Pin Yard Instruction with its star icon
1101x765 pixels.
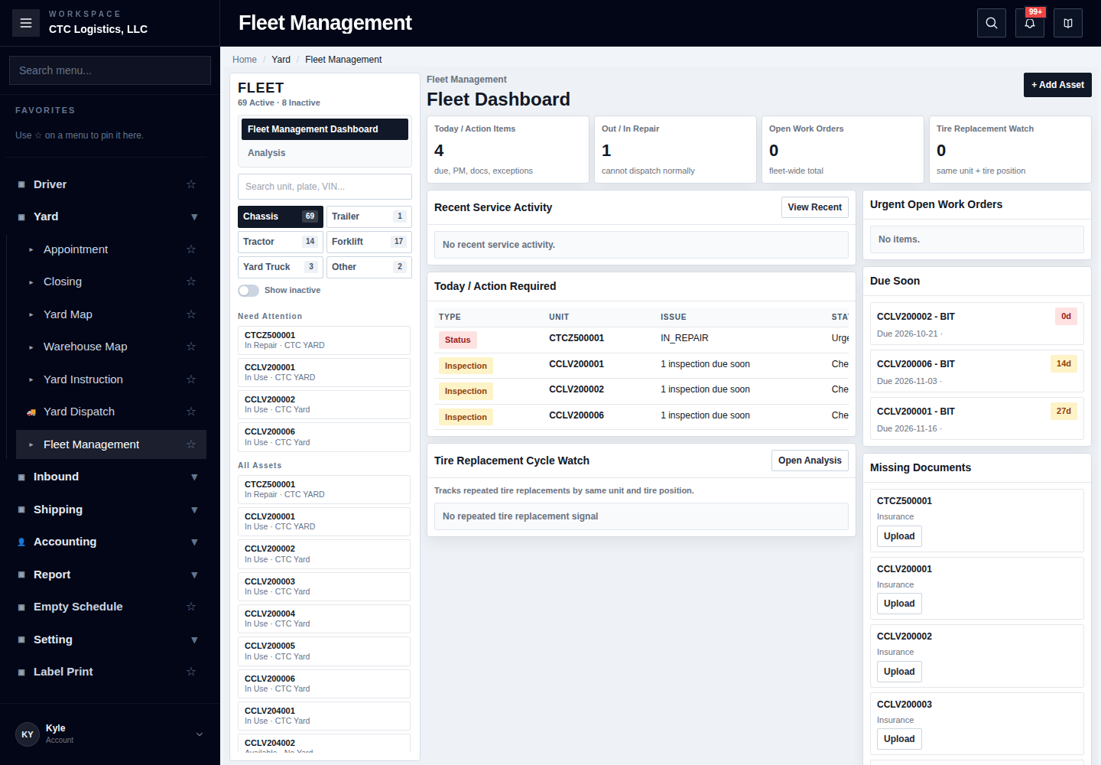191,379
